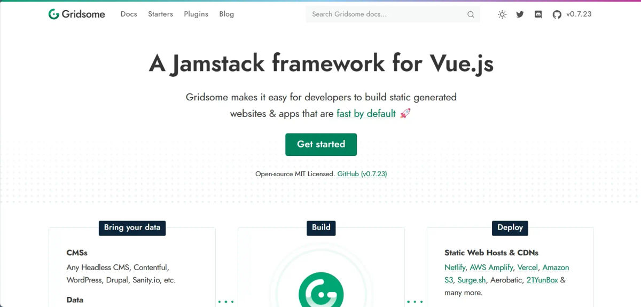Open the Docs menu item

129,14
